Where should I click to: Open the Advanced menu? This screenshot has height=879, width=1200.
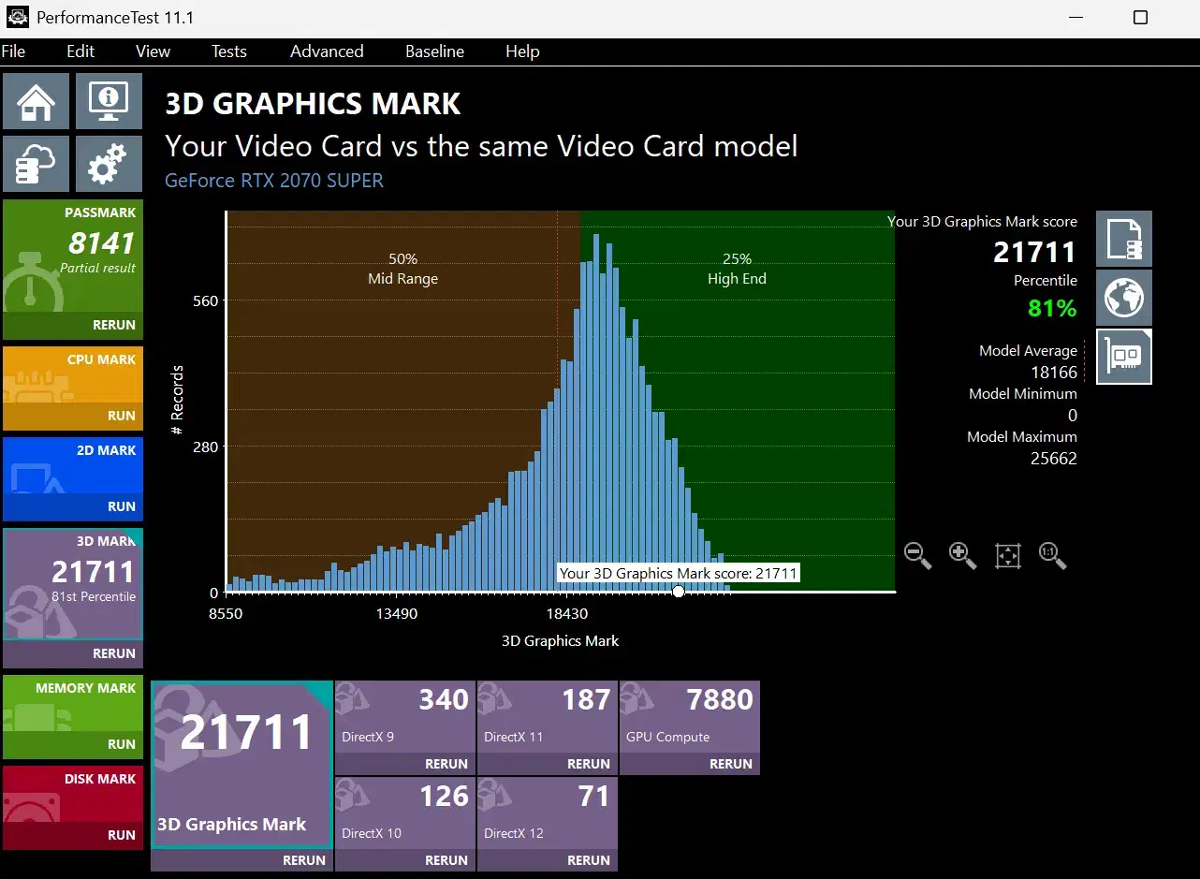pos(327,51)
